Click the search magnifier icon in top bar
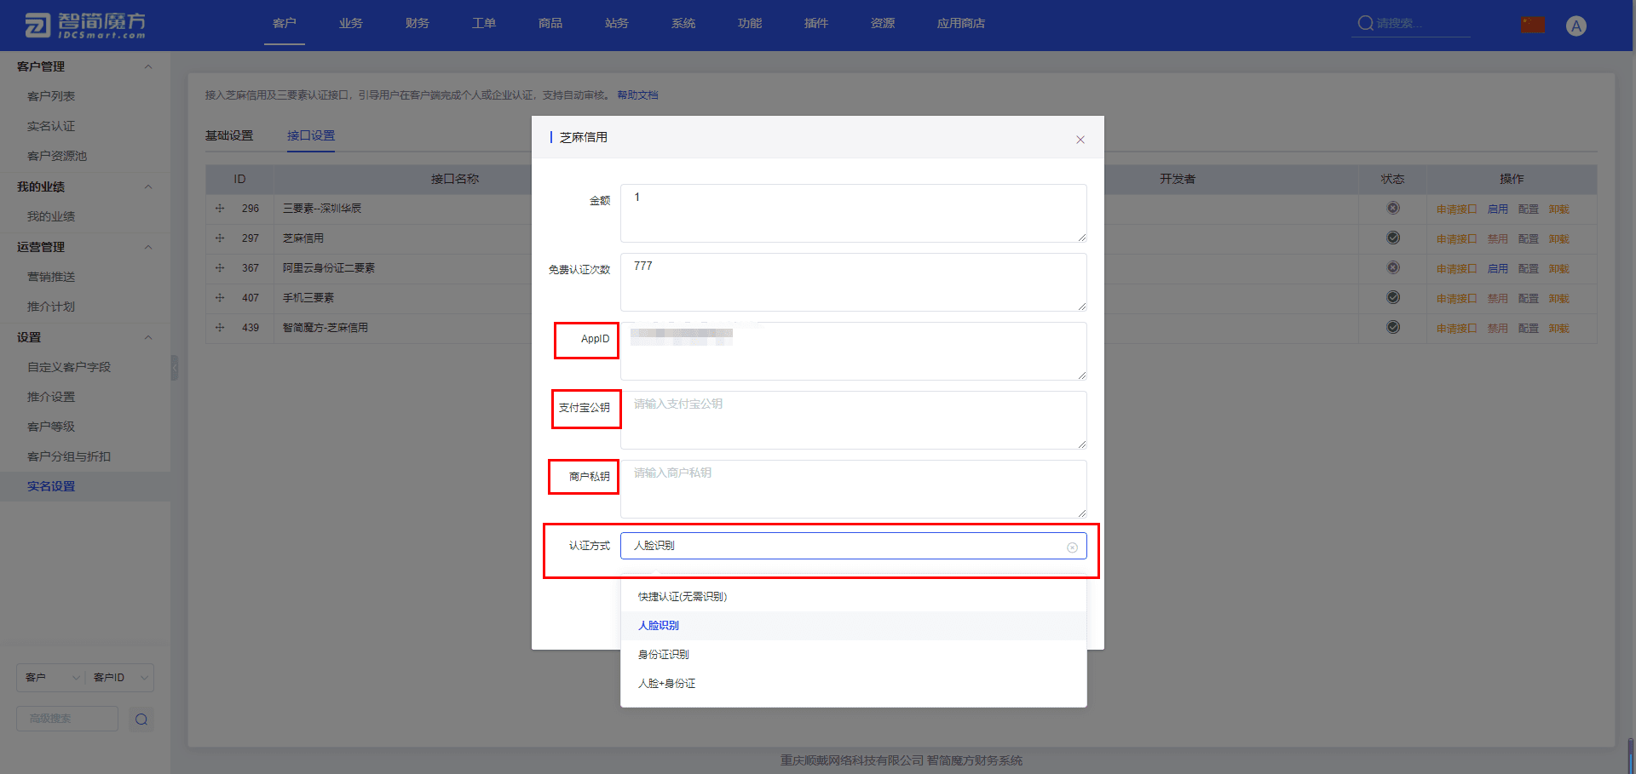1636x774 pixels. 1365,23
